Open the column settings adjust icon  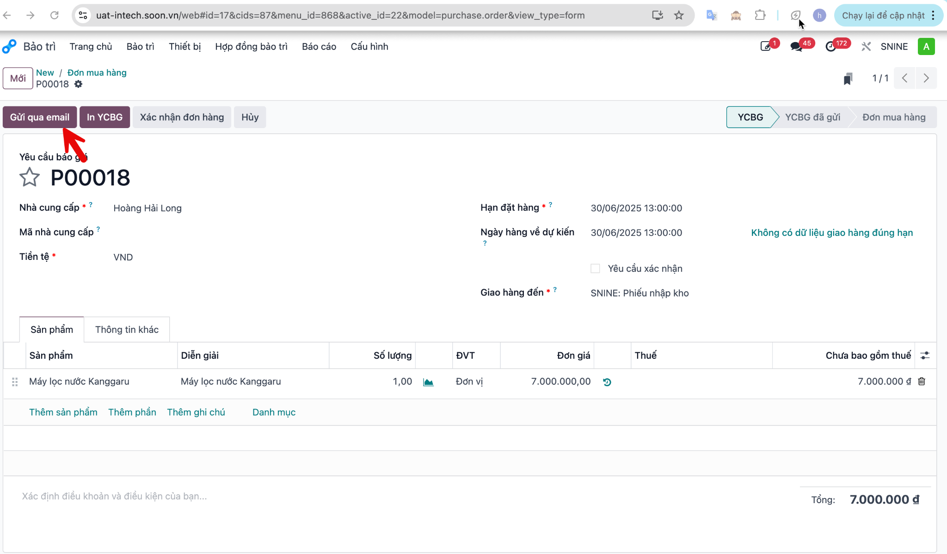[925, 355]
